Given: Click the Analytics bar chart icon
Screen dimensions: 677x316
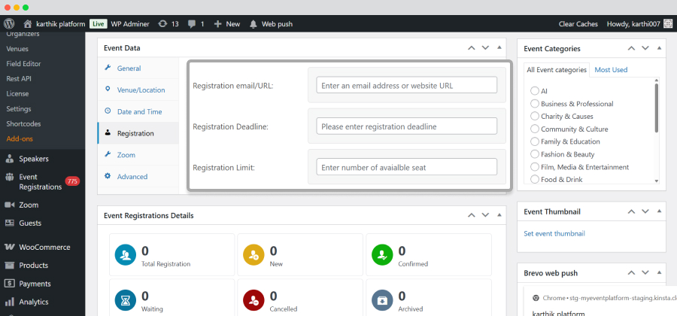Looking at the screenshot, I should pos(10,302).
